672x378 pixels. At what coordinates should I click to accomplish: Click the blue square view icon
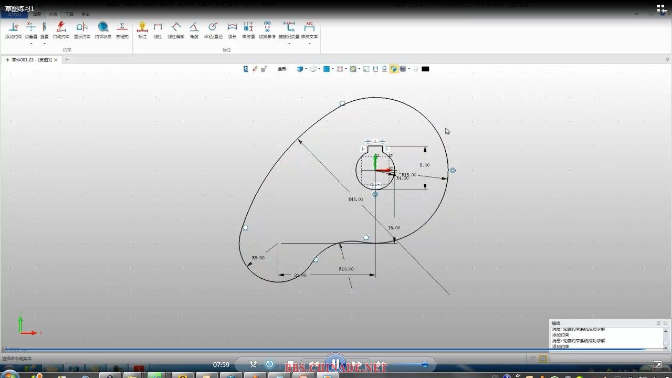click(327, 69)
